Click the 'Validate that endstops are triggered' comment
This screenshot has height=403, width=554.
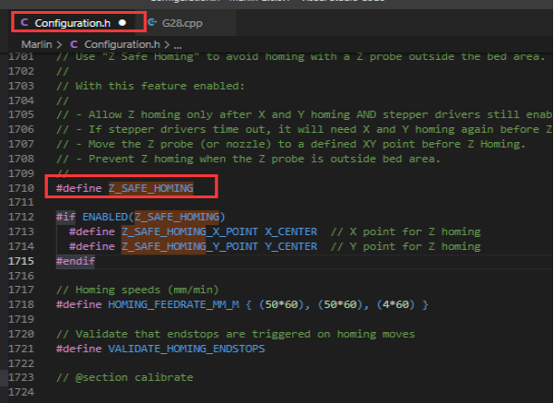click(x=236, y=334)
